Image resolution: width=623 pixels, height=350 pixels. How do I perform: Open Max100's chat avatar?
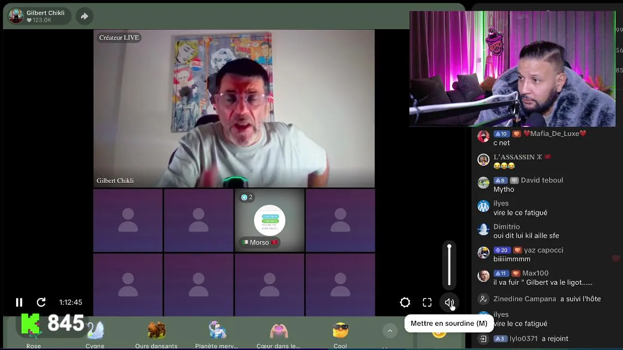[483, 276]
